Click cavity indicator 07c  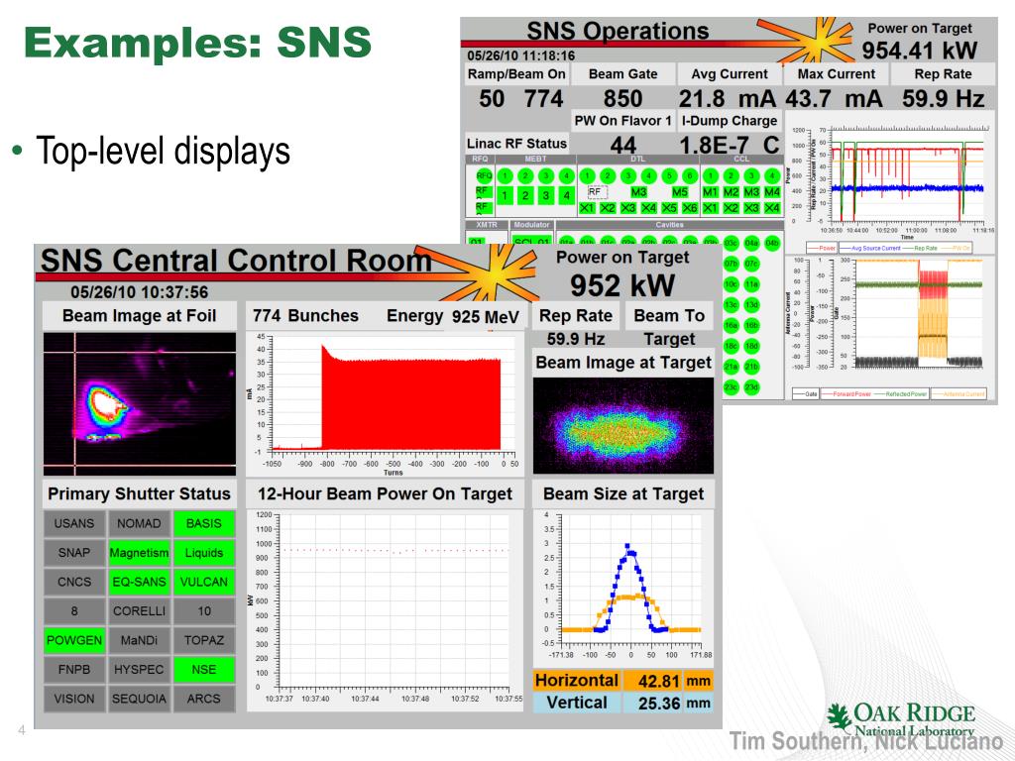[751, 264]
